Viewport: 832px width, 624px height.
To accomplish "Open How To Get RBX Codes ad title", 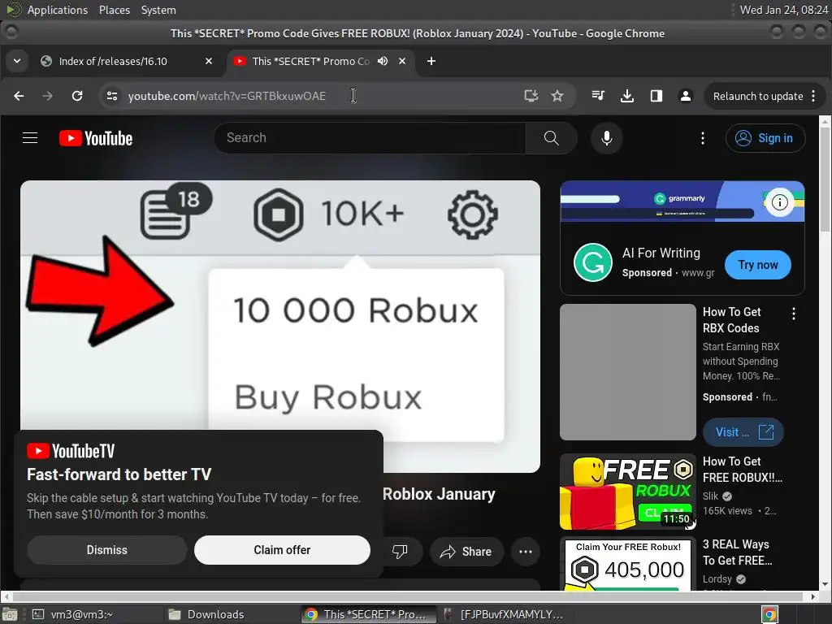I will 731,320.
